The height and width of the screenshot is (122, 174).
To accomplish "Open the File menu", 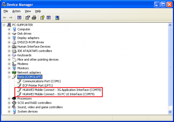I will coord(6,11).
